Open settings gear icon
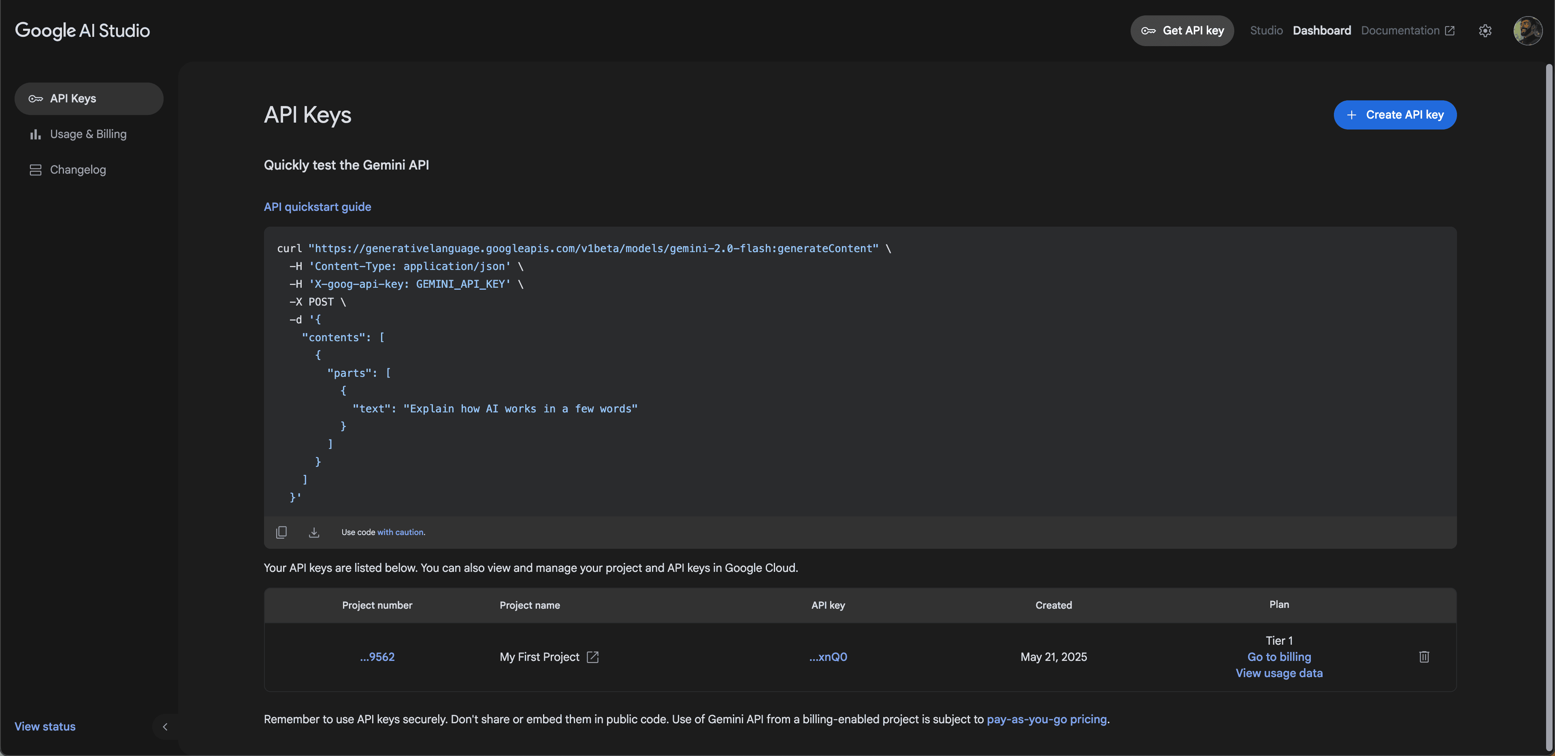This screenshot has height=756, width=1555. [x=1485, y=31]
